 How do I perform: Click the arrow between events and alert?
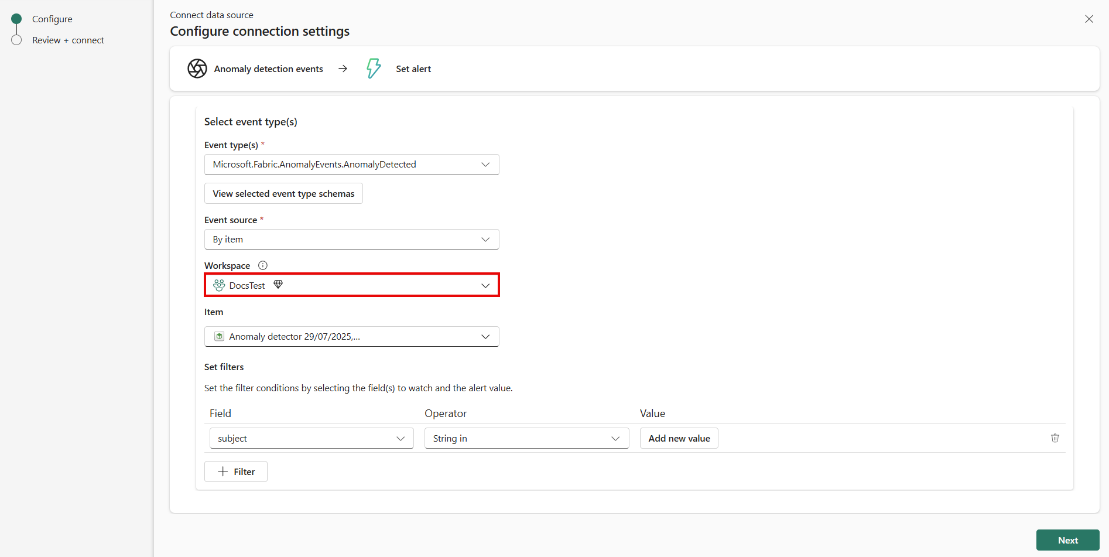click(343, 69)
